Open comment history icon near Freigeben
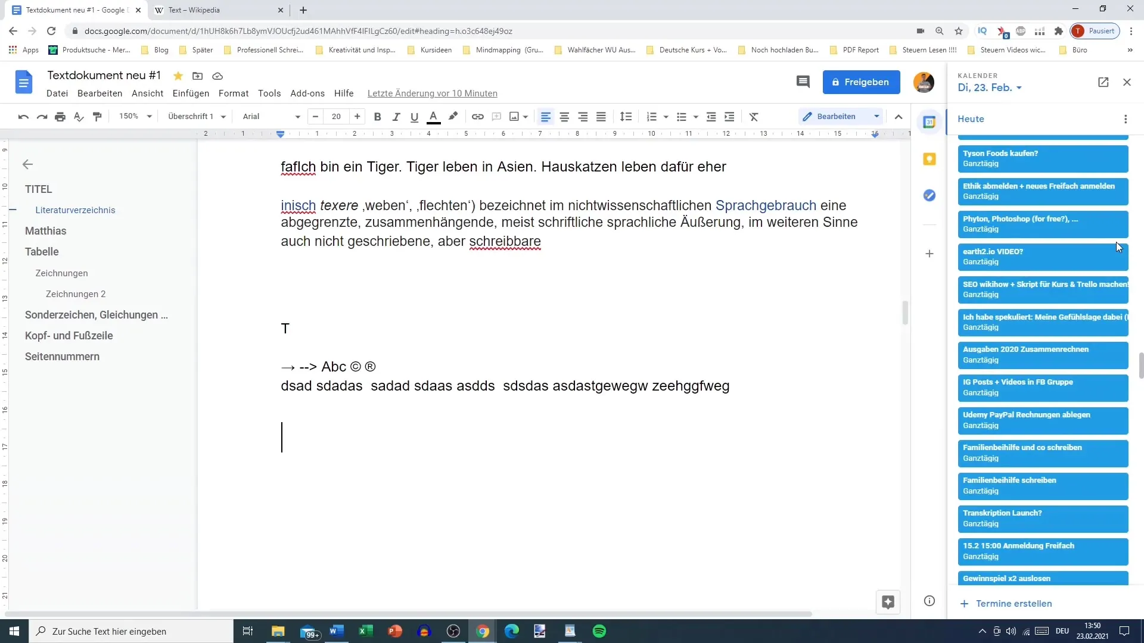The width and height of the screenshot is (1144, 643). tap(803, 82)
